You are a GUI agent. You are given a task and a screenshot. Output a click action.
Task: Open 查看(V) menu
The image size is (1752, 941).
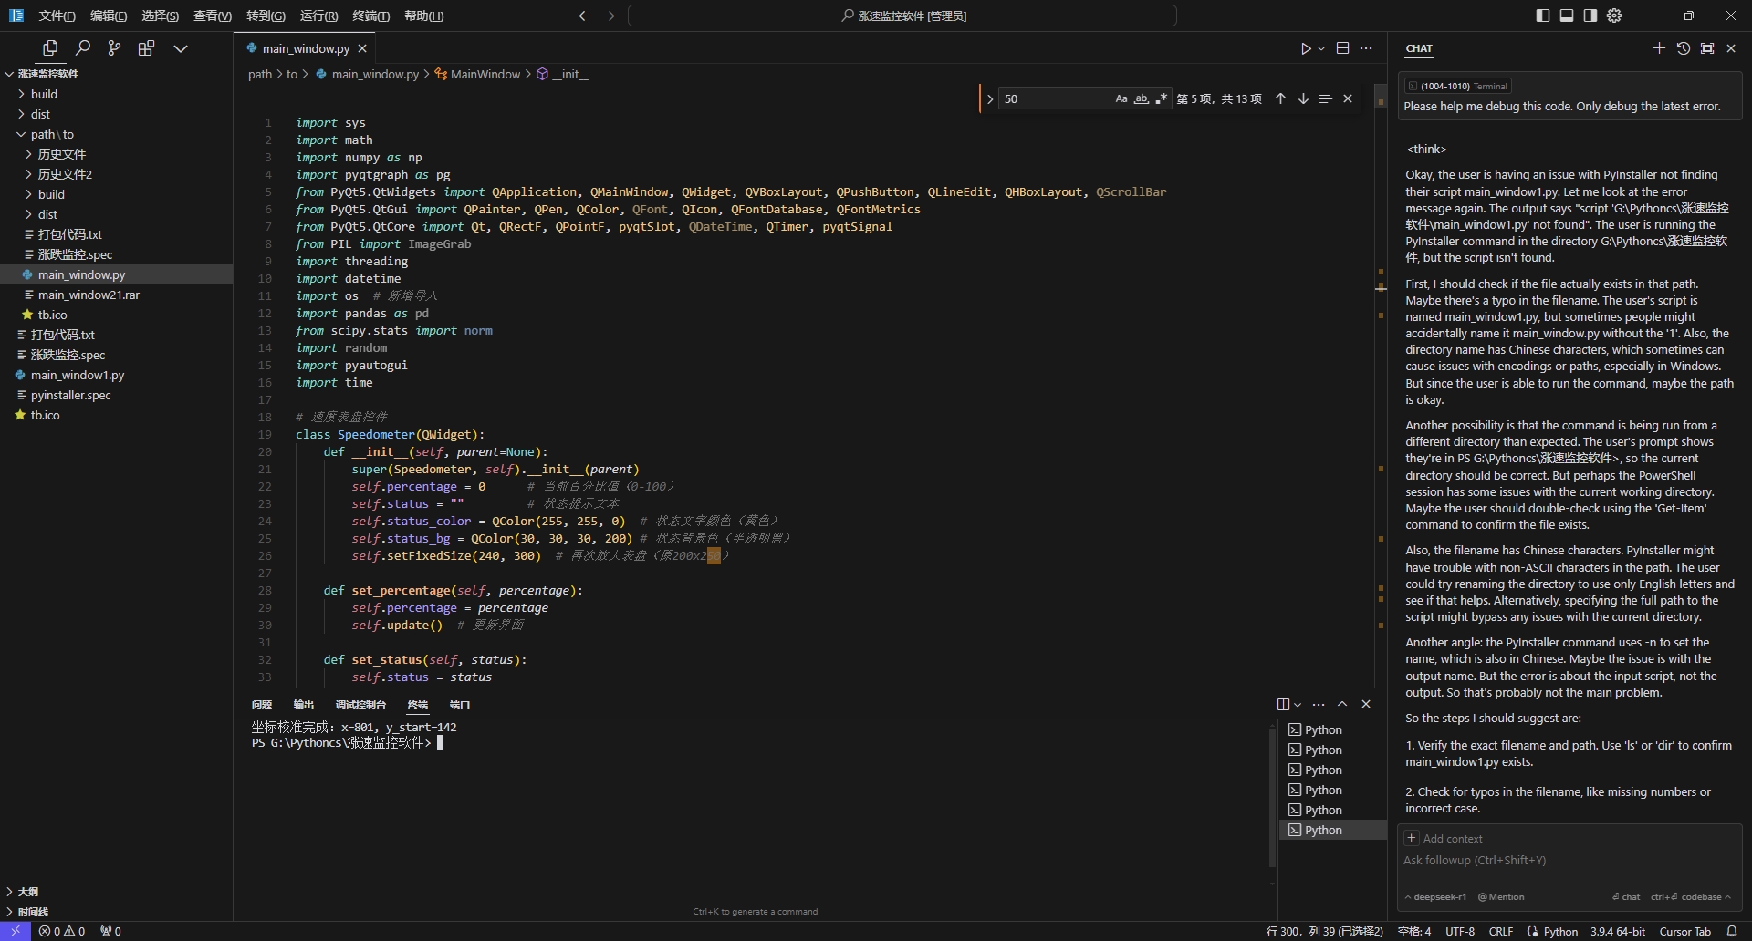coord(213,16)
